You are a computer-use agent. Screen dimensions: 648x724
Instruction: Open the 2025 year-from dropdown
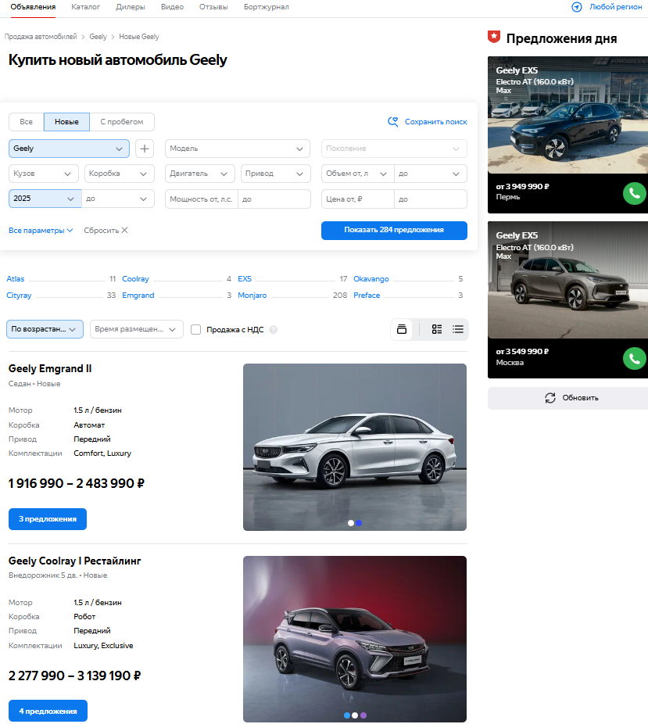[45, 199]
